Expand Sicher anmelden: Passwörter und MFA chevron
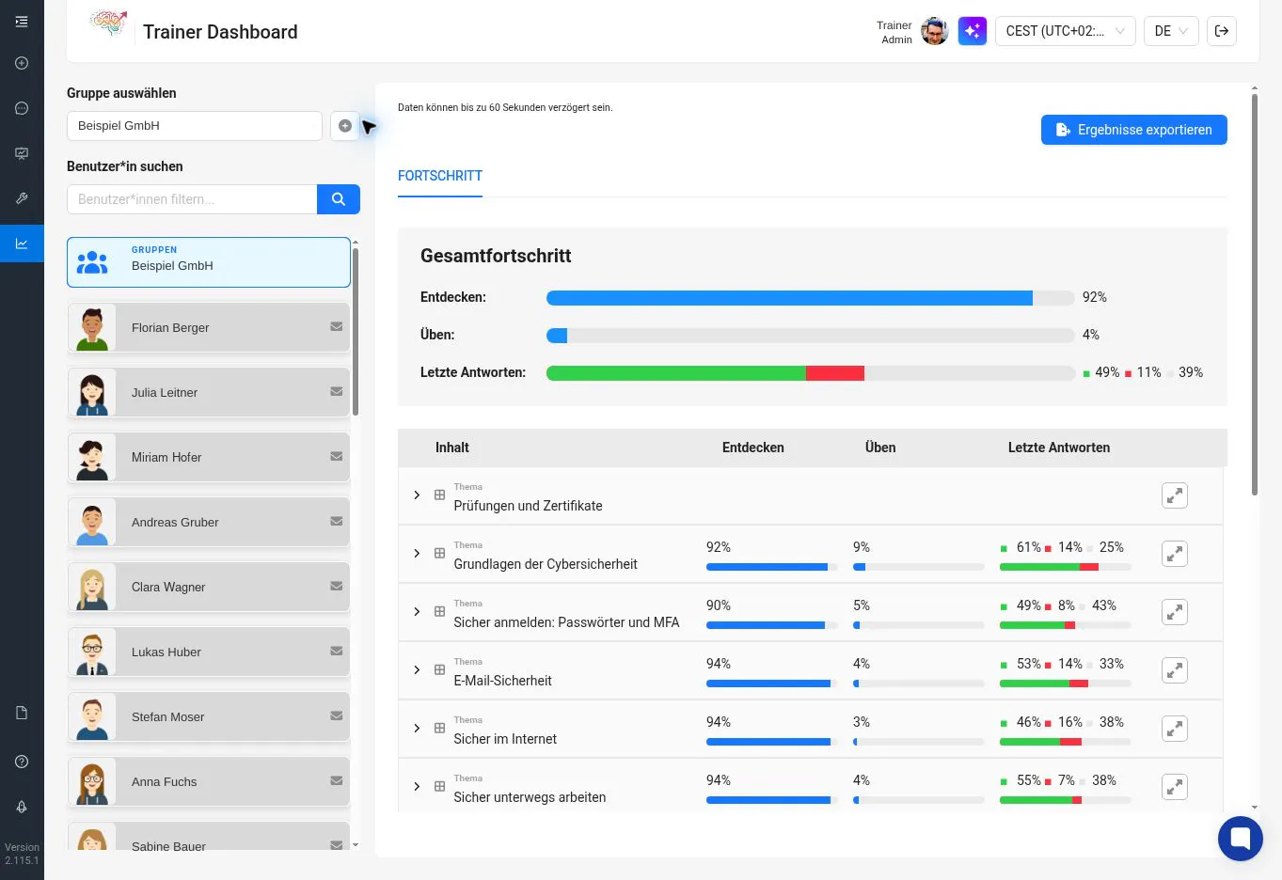 pyautogui.click(x=417, y=612)
